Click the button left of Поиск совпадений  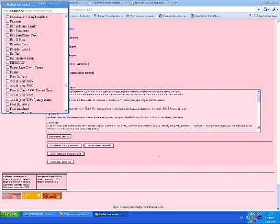pos(64,146)
